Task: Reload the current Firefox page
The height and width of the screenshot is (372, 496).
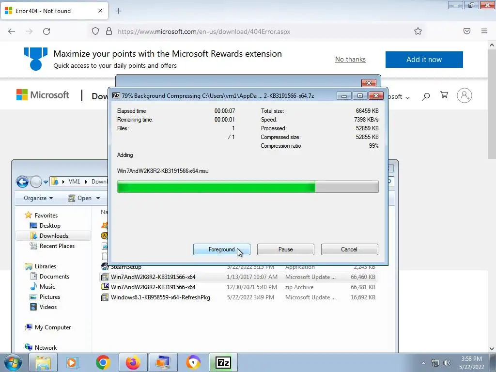Action: pos(46,31)
